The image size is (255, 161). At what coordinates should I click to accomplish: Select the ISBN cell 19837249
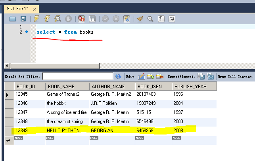point(153,103)
